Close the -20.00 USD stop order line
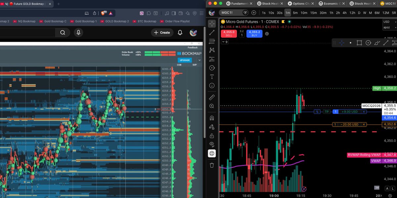397x198 pixels. coord(364,124)
